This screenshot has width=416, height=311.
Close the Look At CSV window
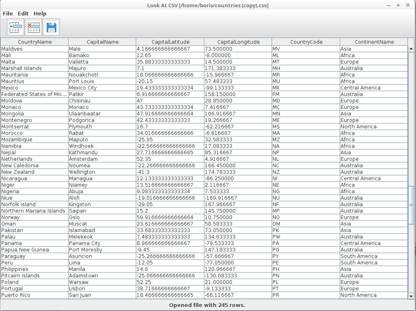click(x=408, y=5)
